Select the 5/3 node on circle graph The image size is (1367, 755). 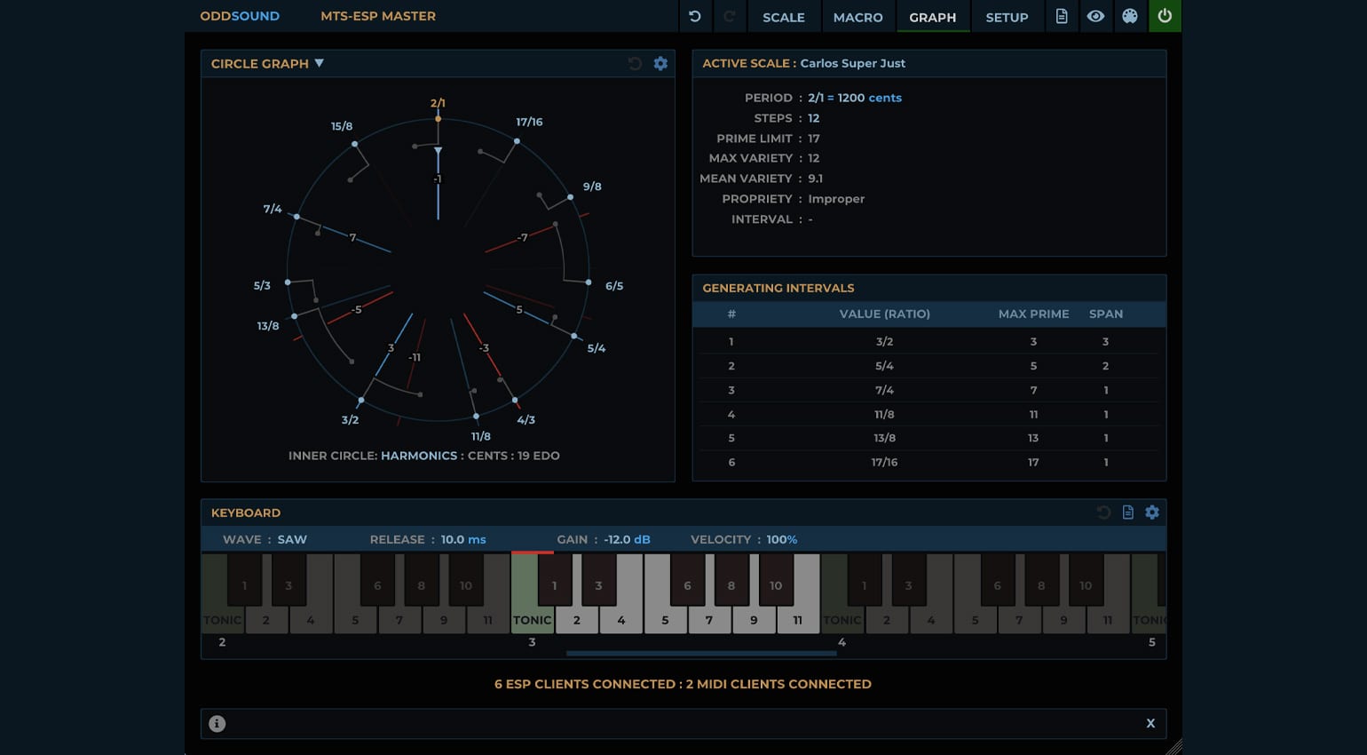pyautogui.click(x=288, y=282)
